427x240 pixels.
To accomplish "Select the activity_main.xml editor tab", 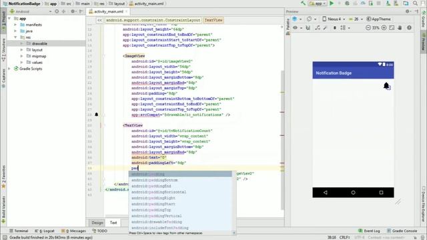I will pyautogui.click(x=108, y=11).
